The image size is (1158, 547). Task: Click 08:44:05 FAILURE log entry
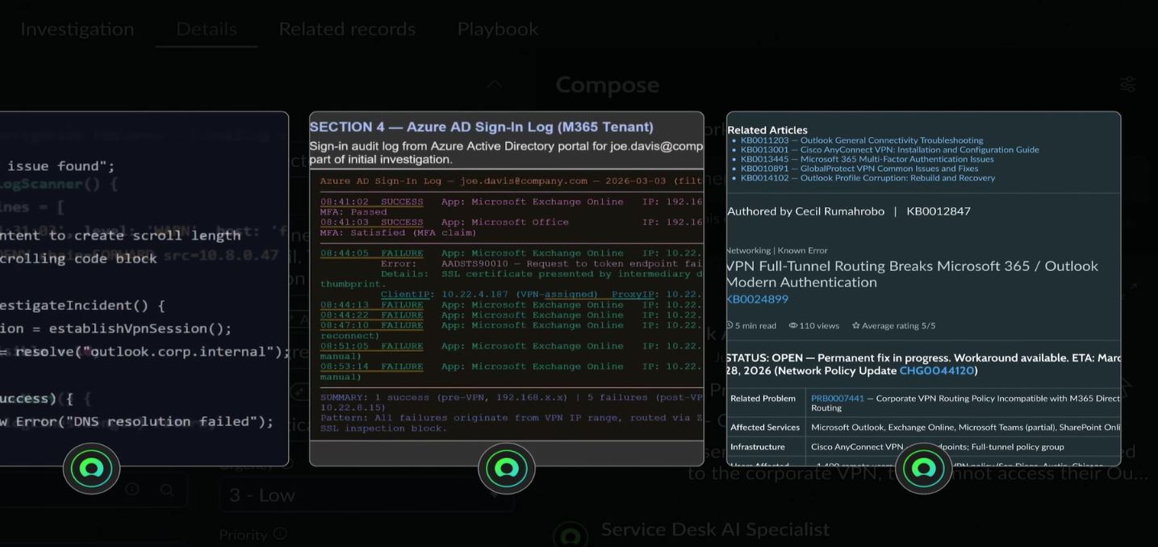372,253
